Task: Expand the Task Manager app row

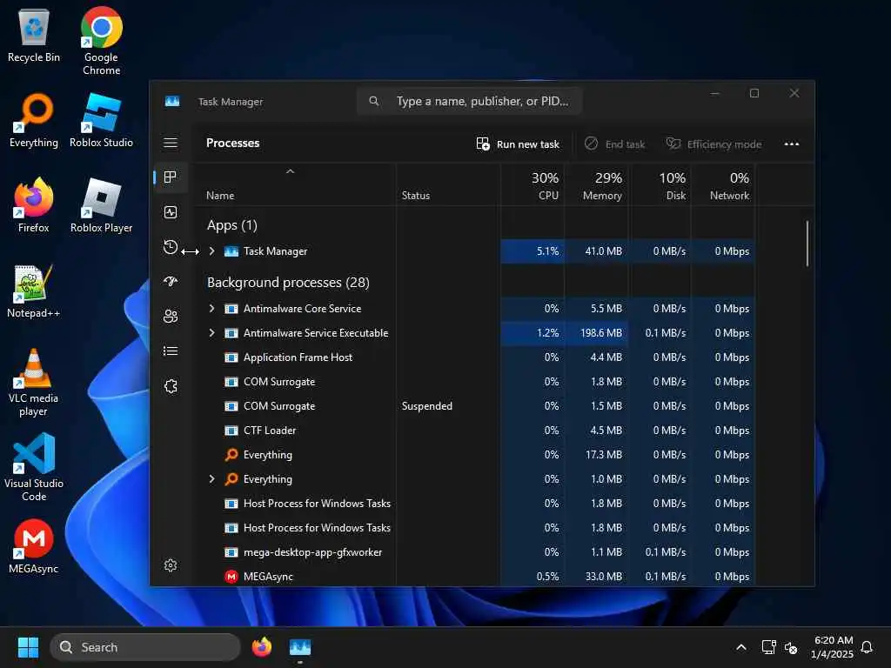Action: coord(212,251)
